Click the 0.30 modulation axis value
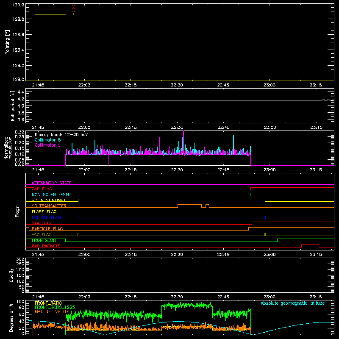Screen dimensions: 339x339 19,132
